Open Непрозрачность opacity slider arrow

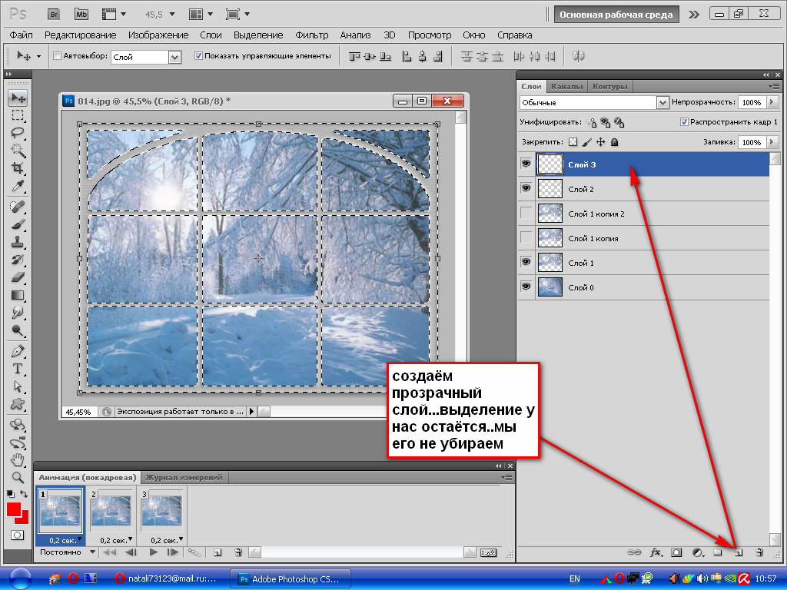click(772, 102)
